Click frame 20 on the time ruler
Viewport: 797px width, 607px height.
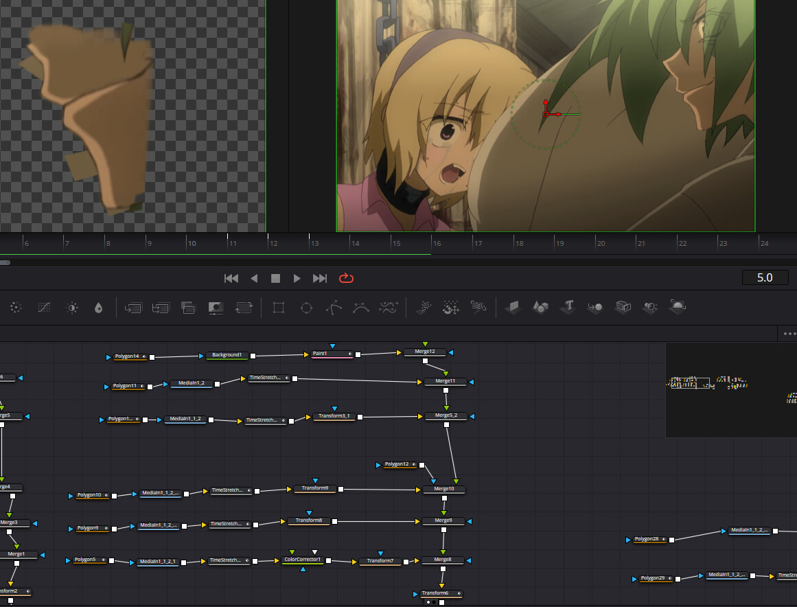[601, 243]
